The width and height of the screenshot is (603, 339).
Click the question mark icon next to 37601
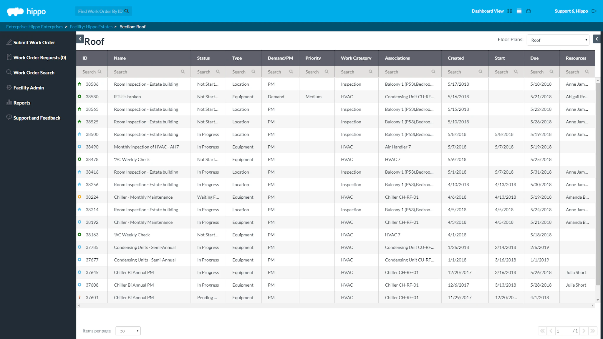click(x=79, y=298)
